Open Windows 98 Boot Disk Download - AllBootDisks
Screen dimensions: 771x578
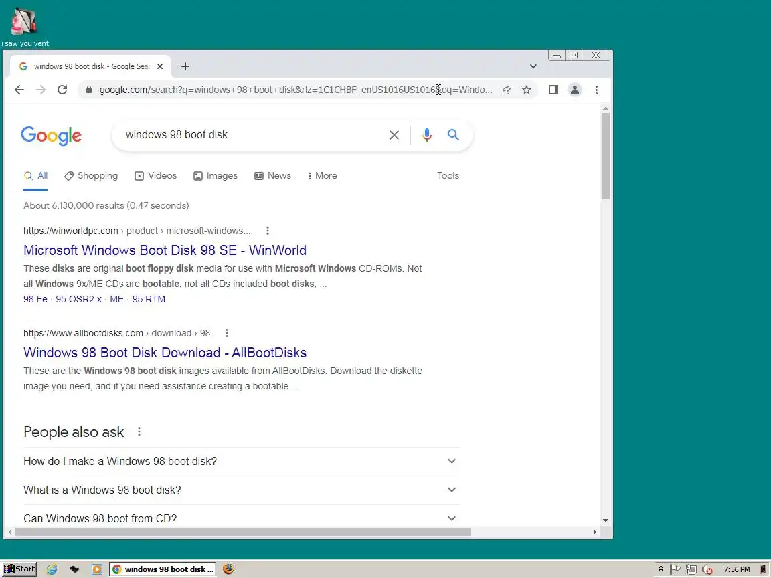[165, 353]
